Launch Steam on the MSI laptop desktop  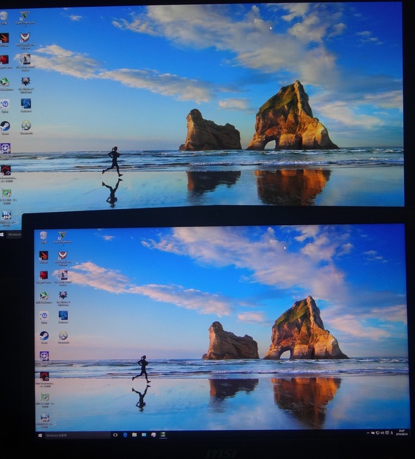pos(44,336)
